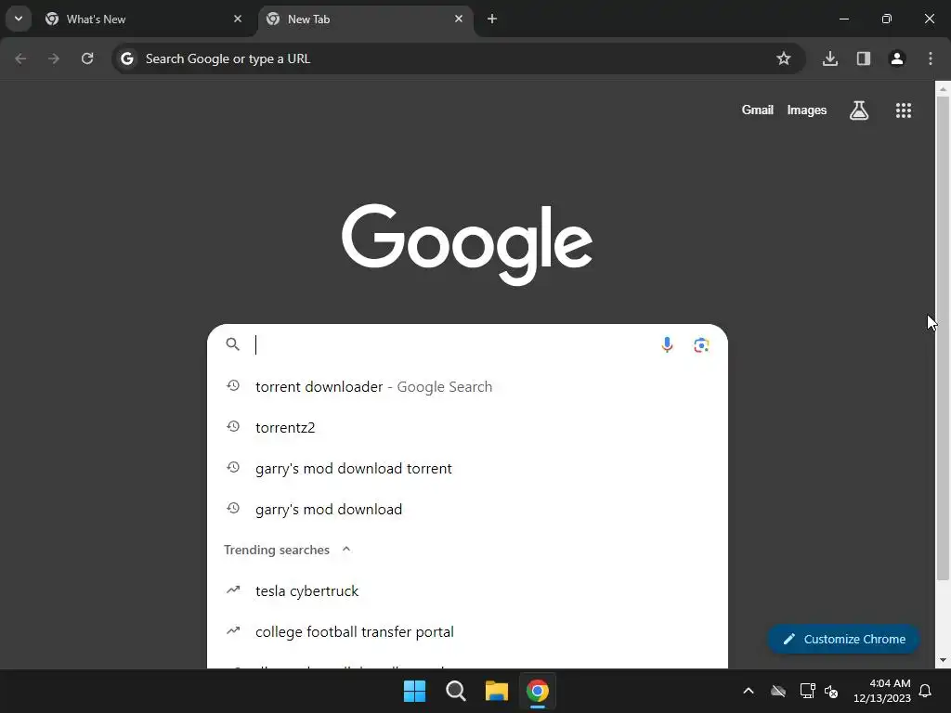Search by image with Google Lens

pos(702,345)
